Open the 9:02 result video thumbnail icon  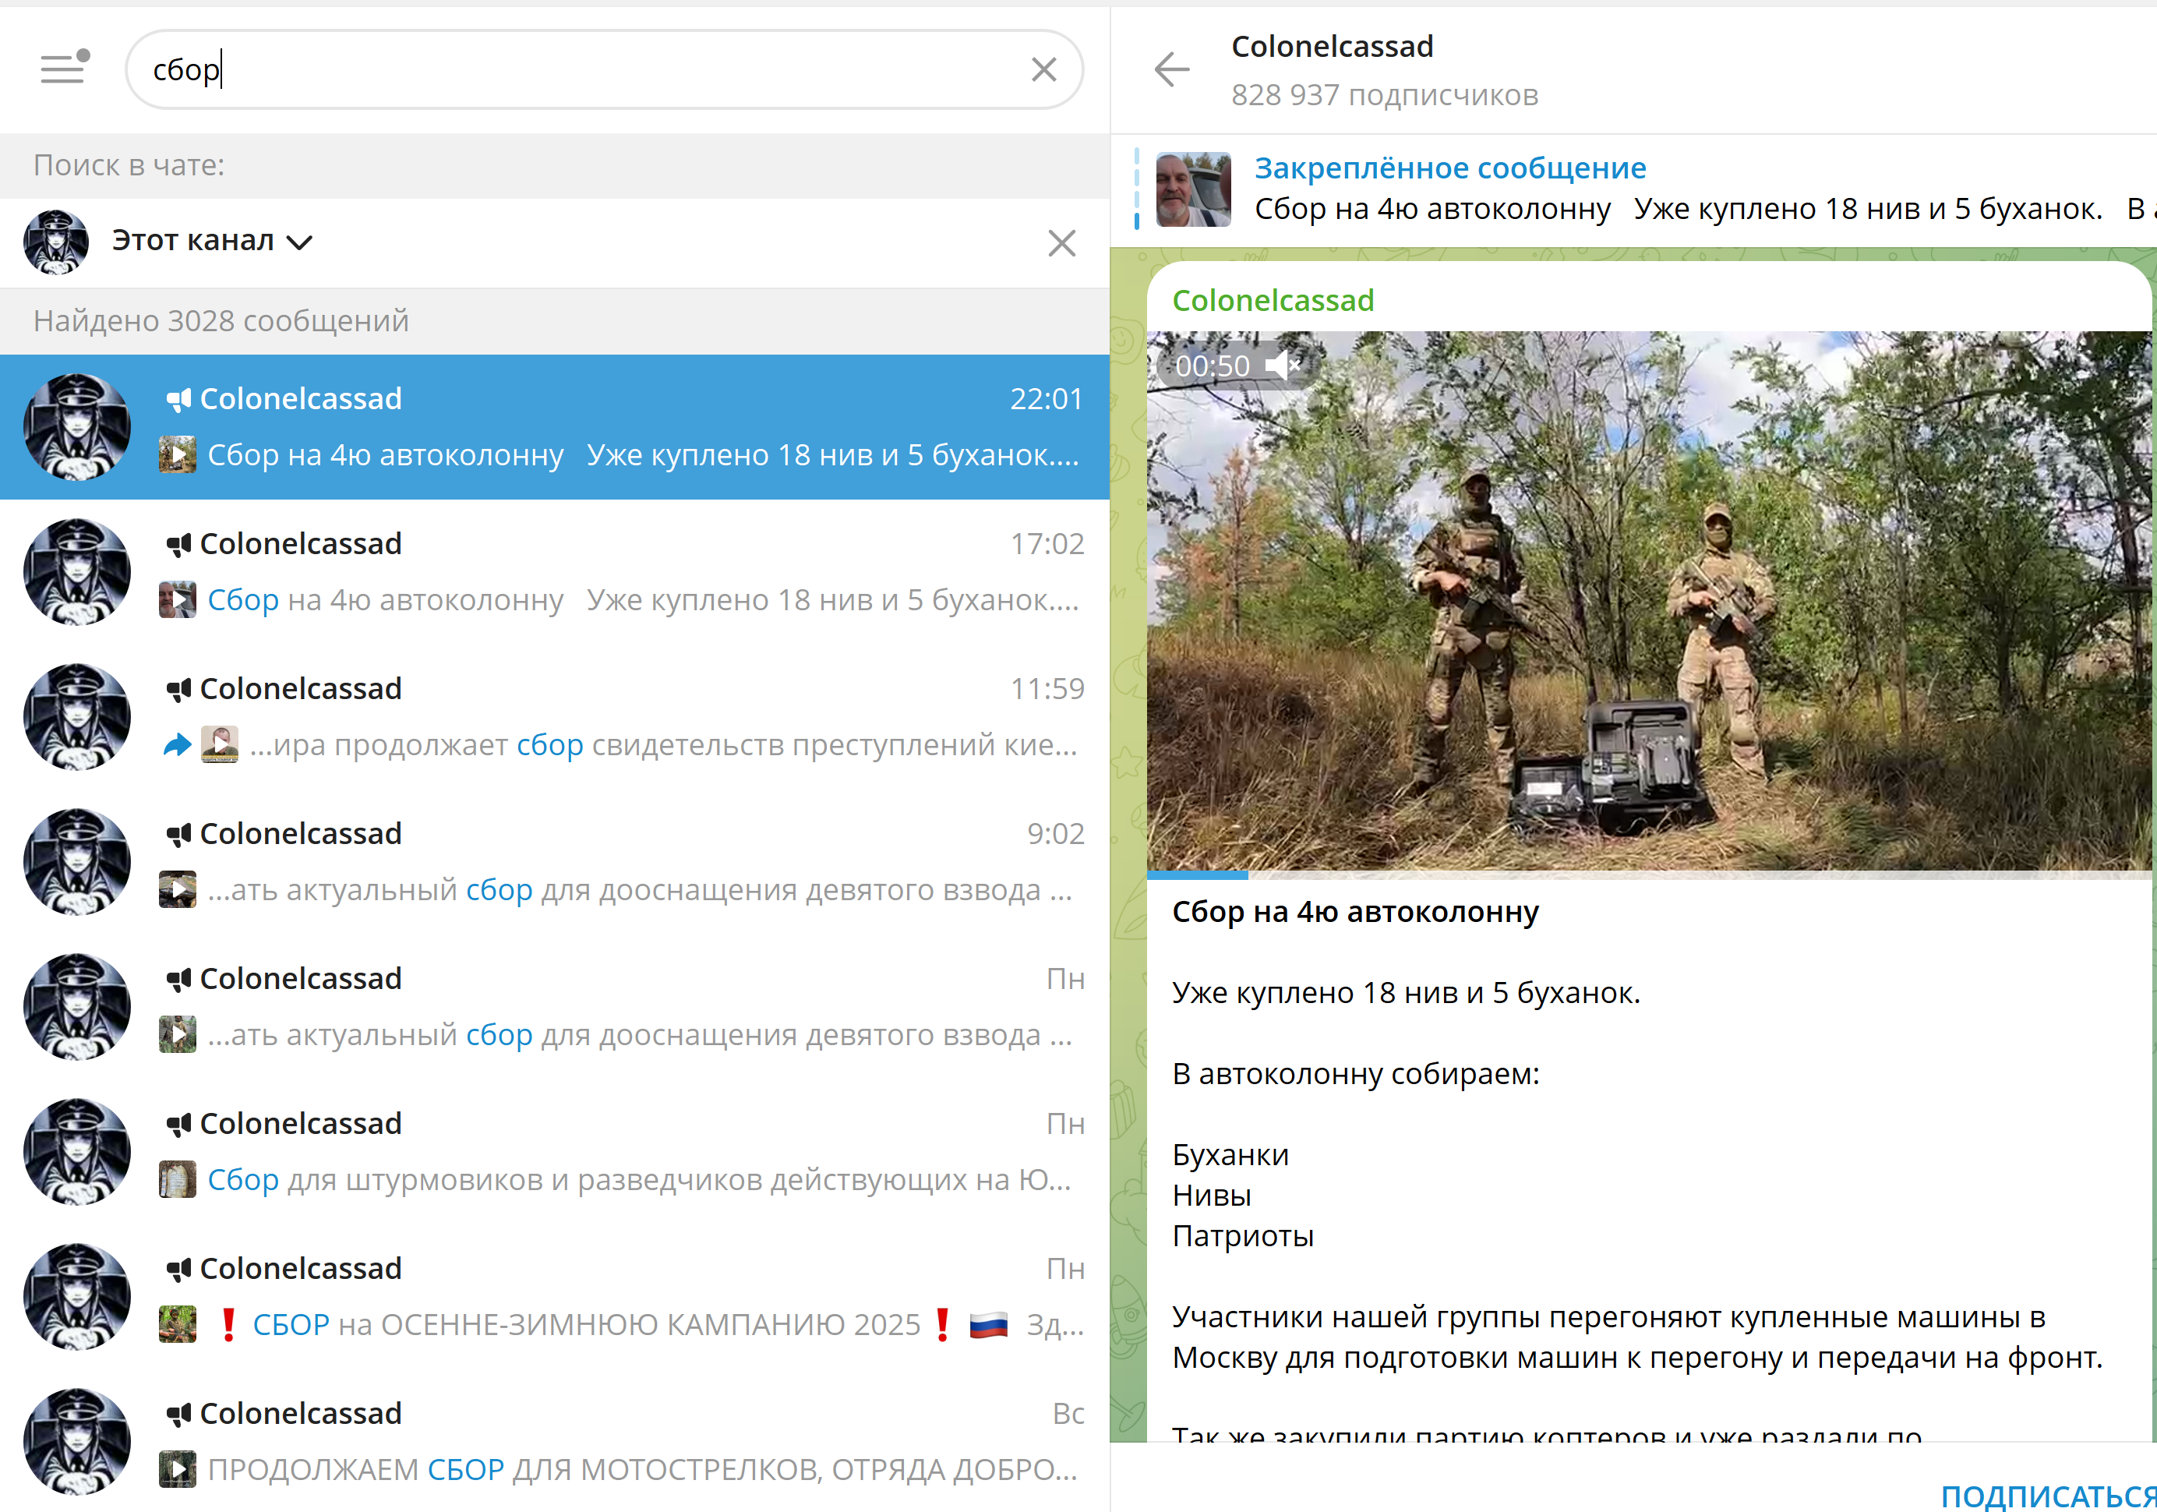point(178,890)
